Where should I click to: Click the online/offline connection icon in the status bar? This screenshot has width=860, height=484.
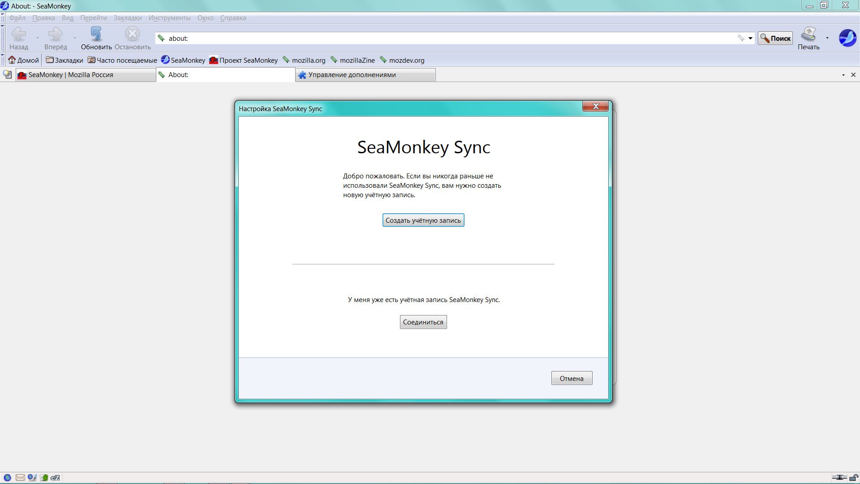(839, 477)
